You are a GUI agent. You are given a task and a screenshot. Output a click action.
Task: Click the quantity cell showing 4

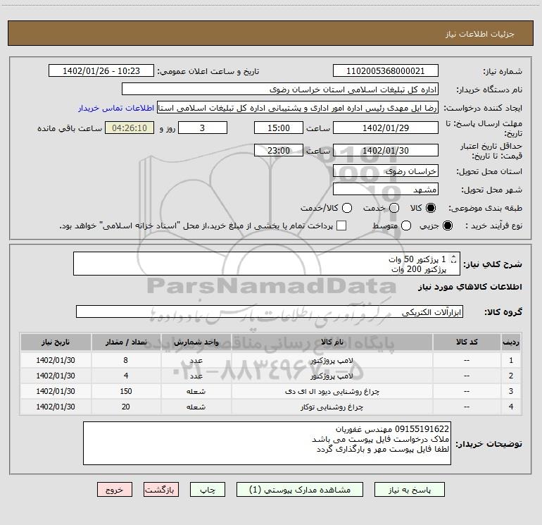click(126, 376)
